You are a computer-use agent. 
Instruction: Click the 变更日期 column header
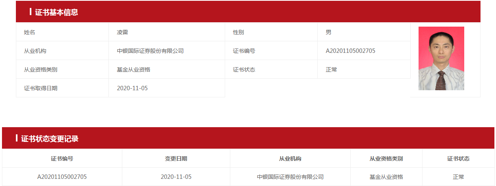176,159
